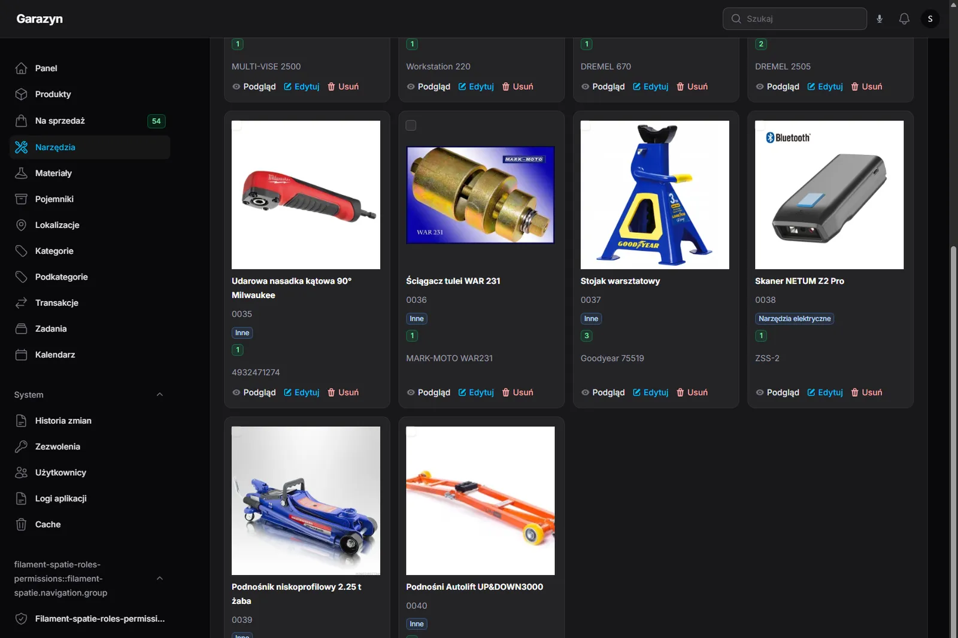The height and width of the screenshot is (638, 958).
Task: Click the Kalendarz calendar icon
Action: tap(21, 354)
